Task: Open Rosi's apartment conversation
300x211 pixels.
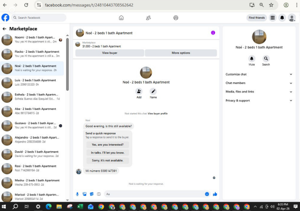Action: click(x=32, y=168)
